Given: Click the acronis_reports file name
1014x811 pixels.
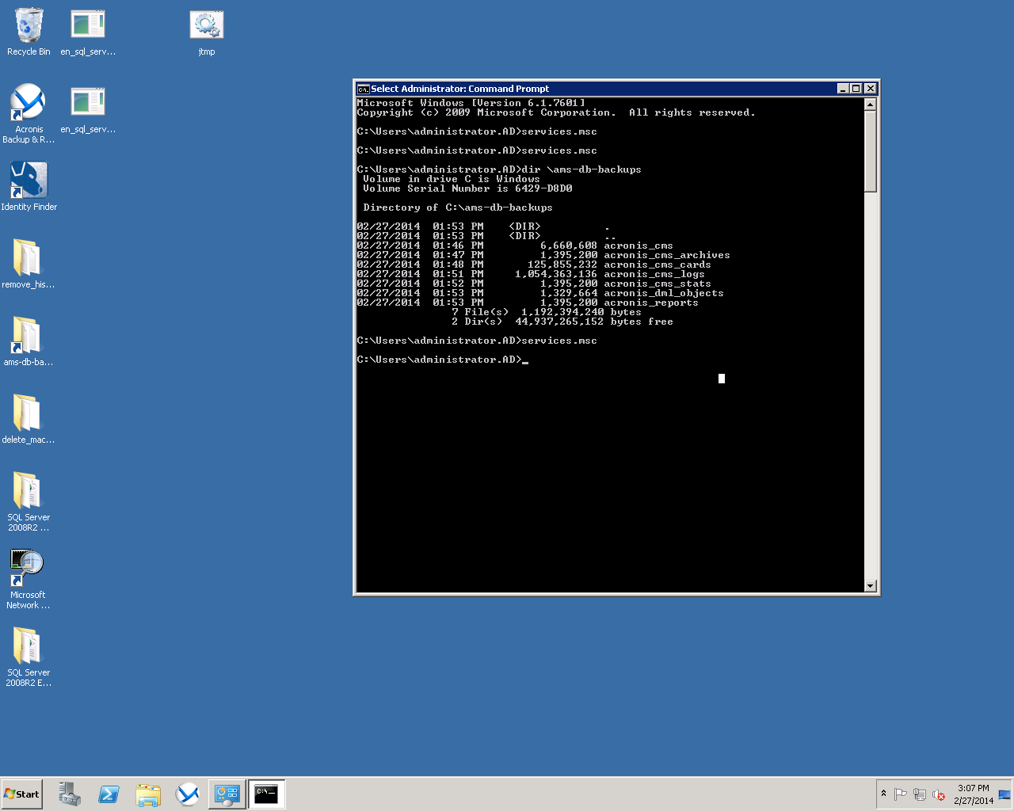Looking at the screenshot, I should [651, 303].
